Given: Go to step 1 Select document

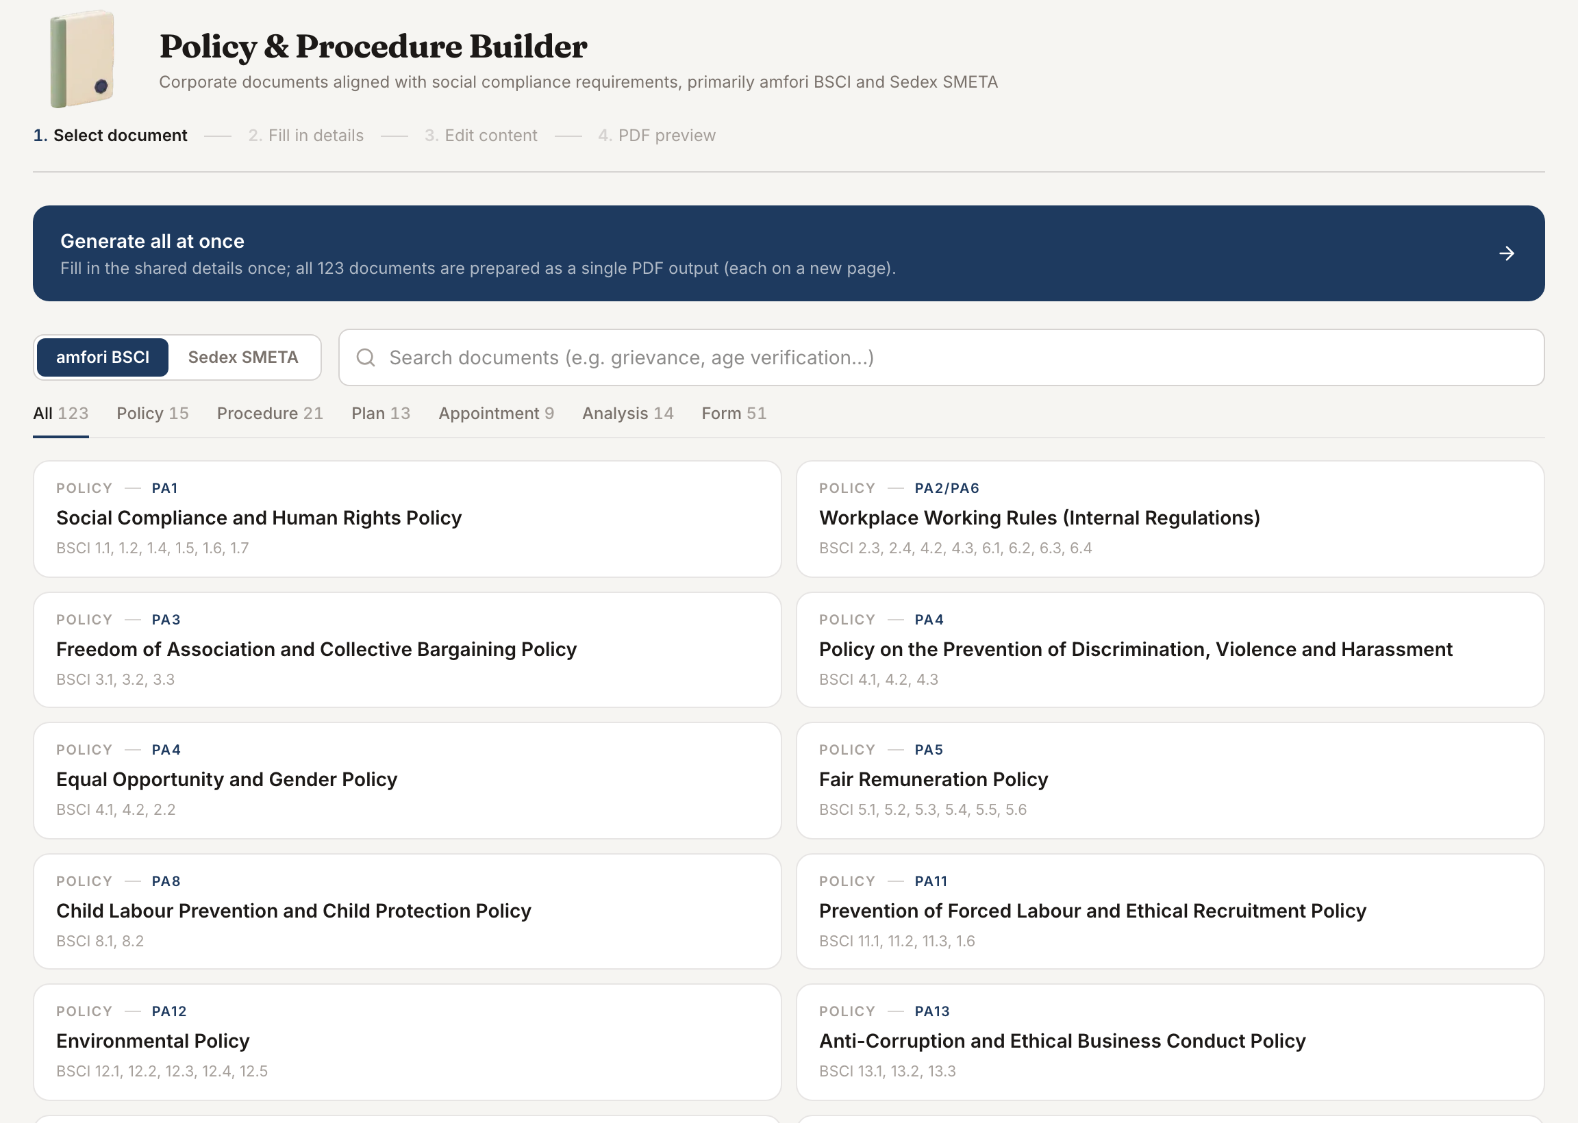Looking at the screenshot, I should tap(110, 136).
